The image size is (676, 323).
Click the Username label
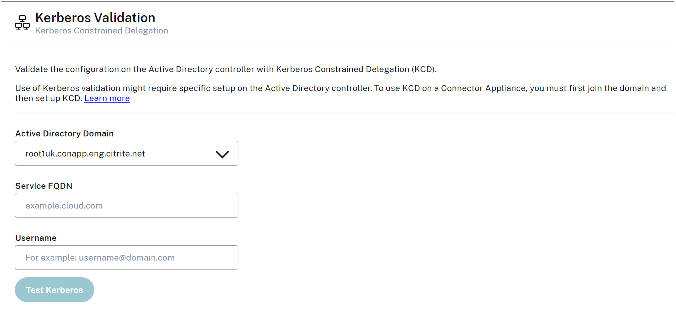pos(36,238)
